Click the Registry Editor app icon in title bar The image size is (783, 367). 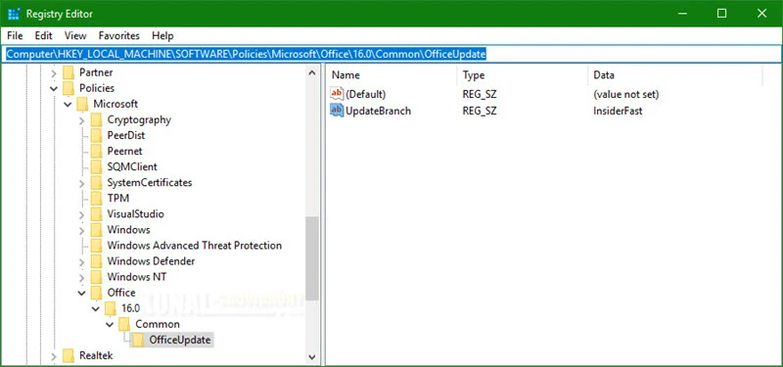[14, 14]
